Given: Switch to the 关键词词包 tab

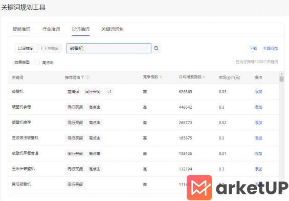Looking at the screenshot, I should (x=113, y=29).
